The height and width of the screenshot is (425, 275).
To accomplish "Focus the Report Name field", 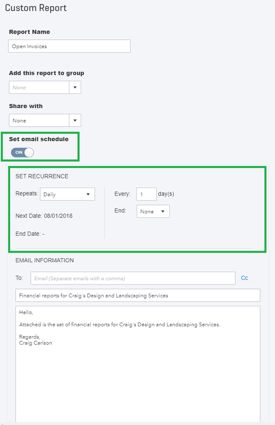I will point(69,46).
